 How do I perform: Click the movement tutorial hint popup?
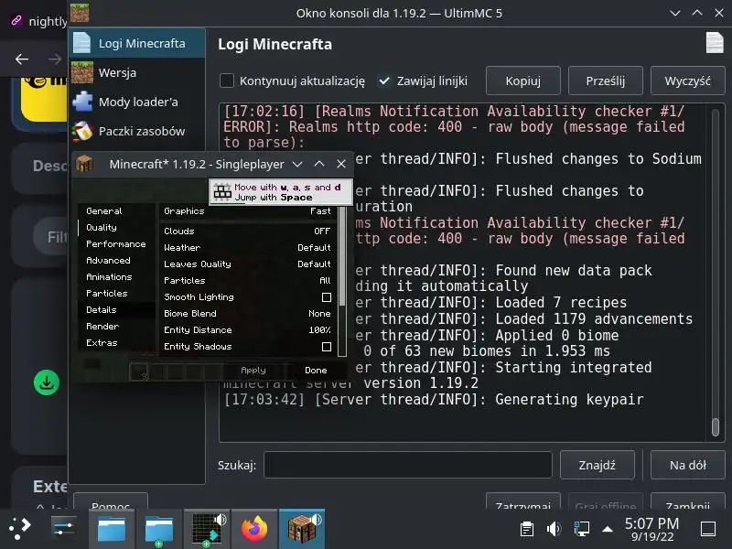pyautogui.click(x=281, y=192)
